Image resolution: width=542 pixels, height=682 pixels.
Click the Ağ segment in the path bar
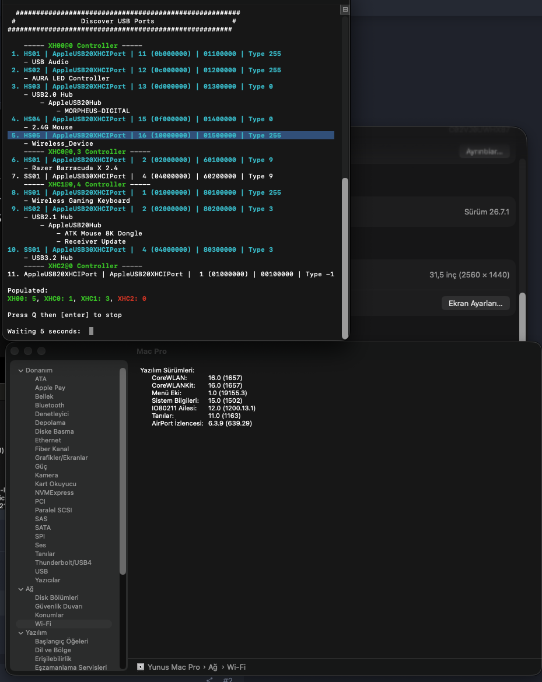pyautogui.click(x=213, y=667)
